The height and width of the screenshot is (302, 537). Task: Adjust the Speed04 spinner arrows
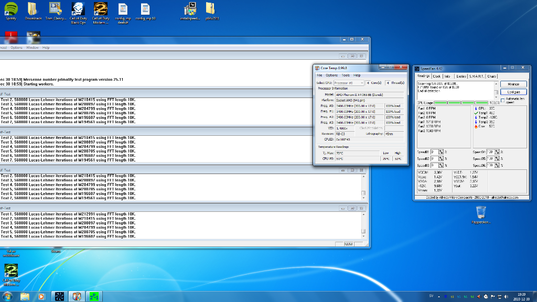(x=497, y=152)
